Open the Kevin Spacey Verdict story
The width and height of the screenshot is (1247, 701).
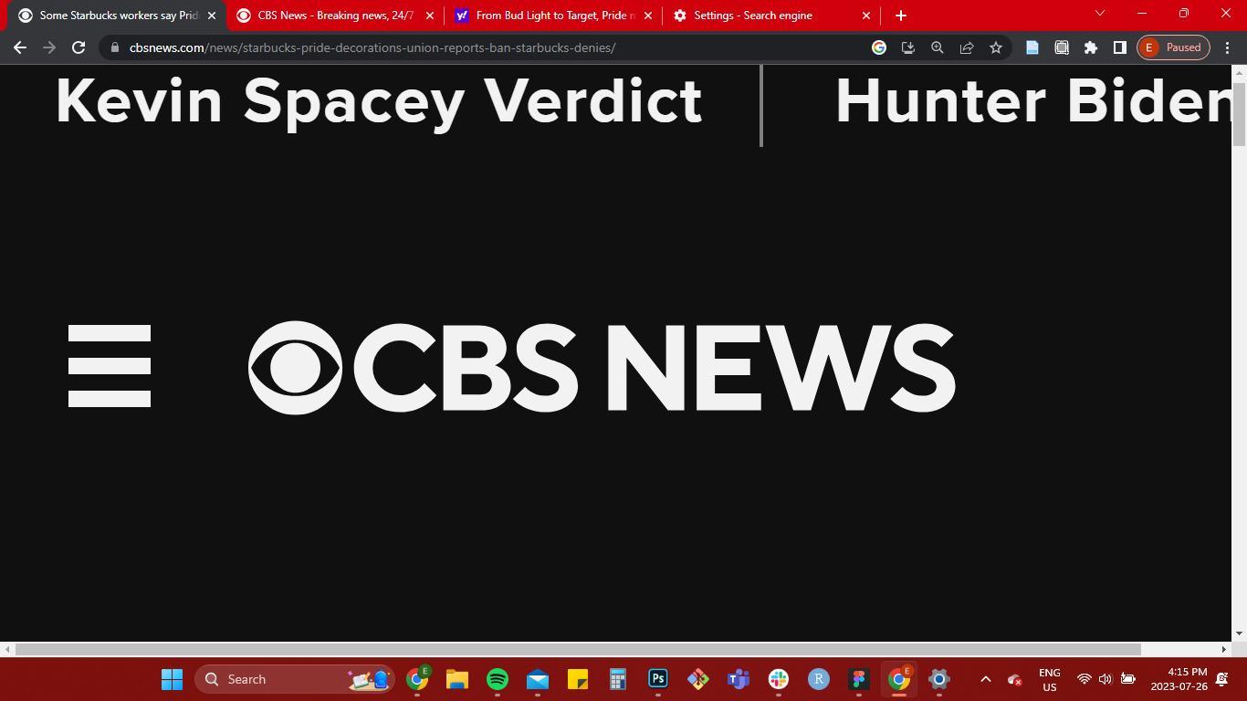(379, 101)
